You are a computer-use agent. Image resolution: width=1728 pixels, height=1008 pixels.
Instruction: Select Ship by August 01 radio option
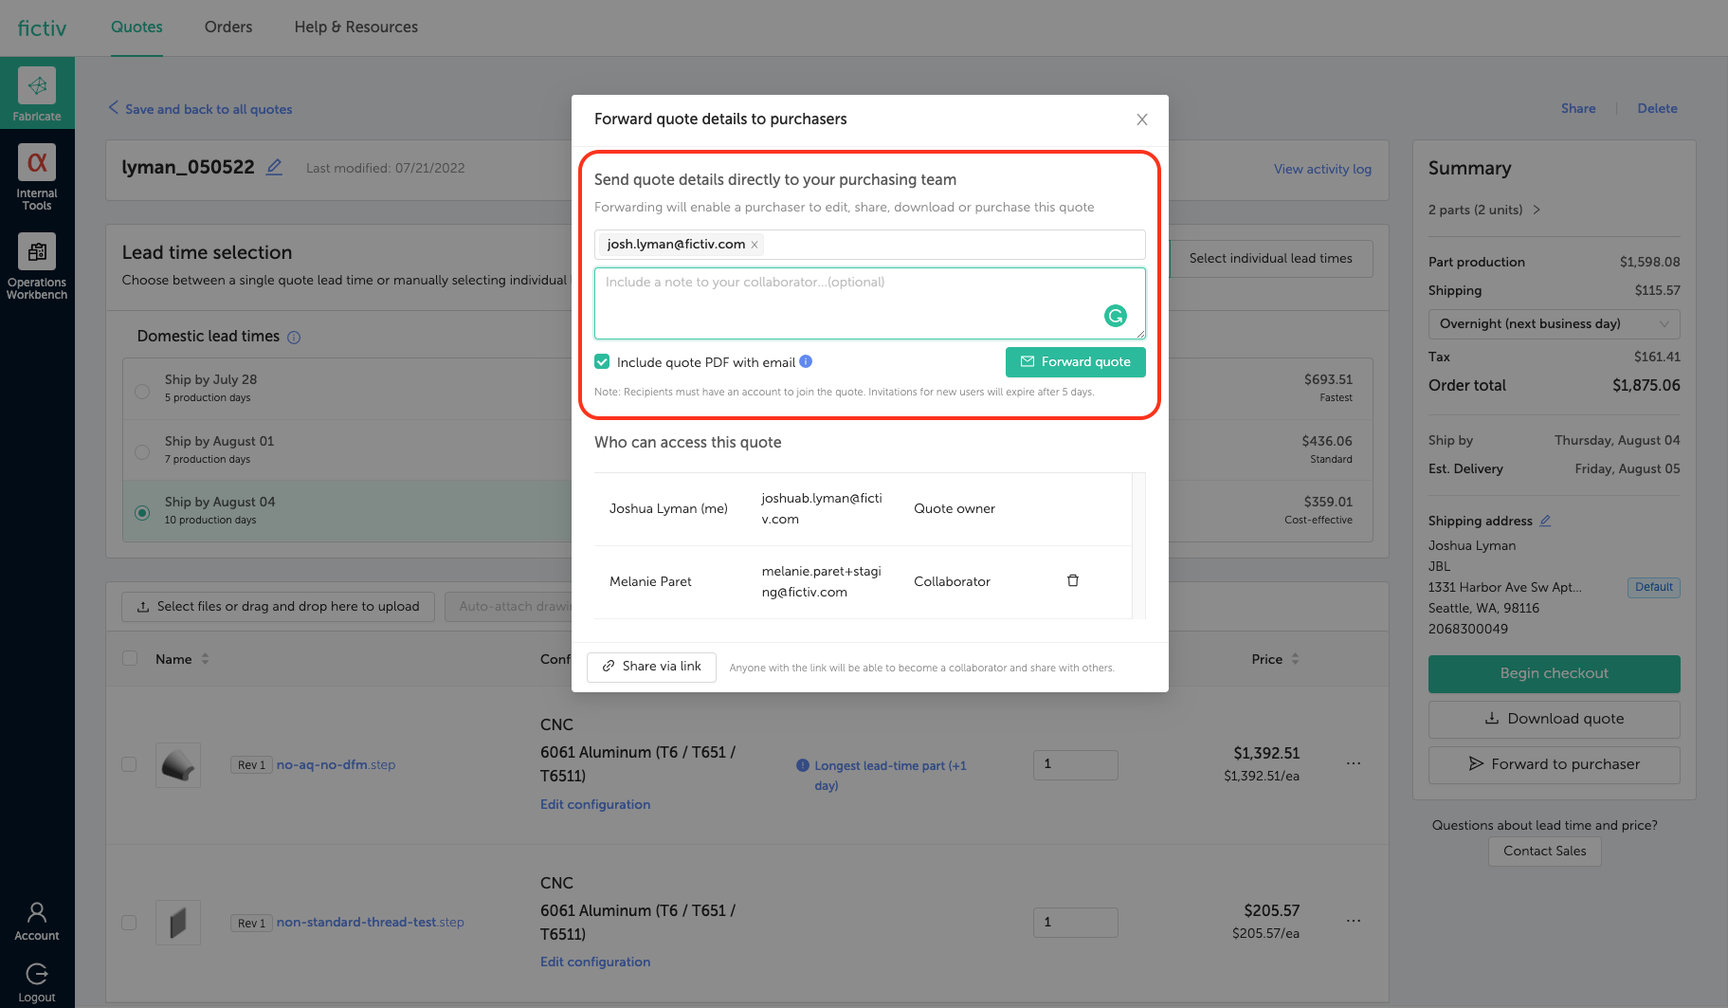click(x=142, y=452)
